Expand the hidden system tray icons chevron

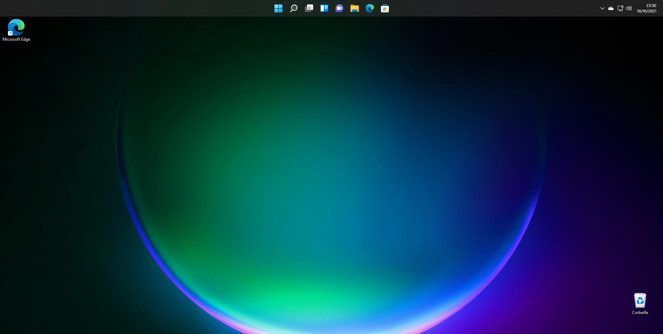(x=602, y=8)
